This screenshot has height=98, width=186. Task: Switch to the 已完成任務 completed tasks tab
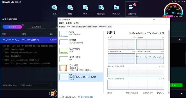point(36,27)
